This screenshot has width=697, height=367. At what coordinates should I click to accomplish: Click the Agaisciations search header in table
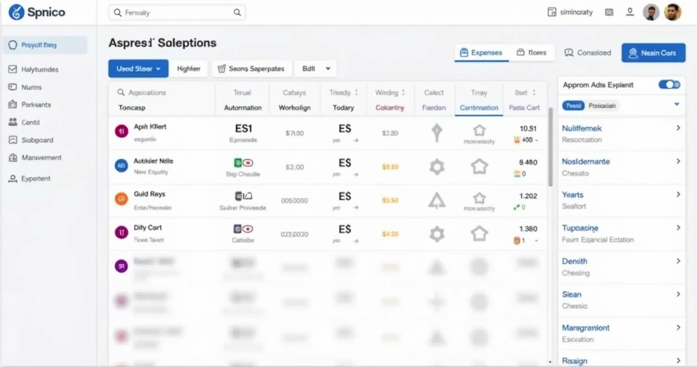tap(142, 92)
